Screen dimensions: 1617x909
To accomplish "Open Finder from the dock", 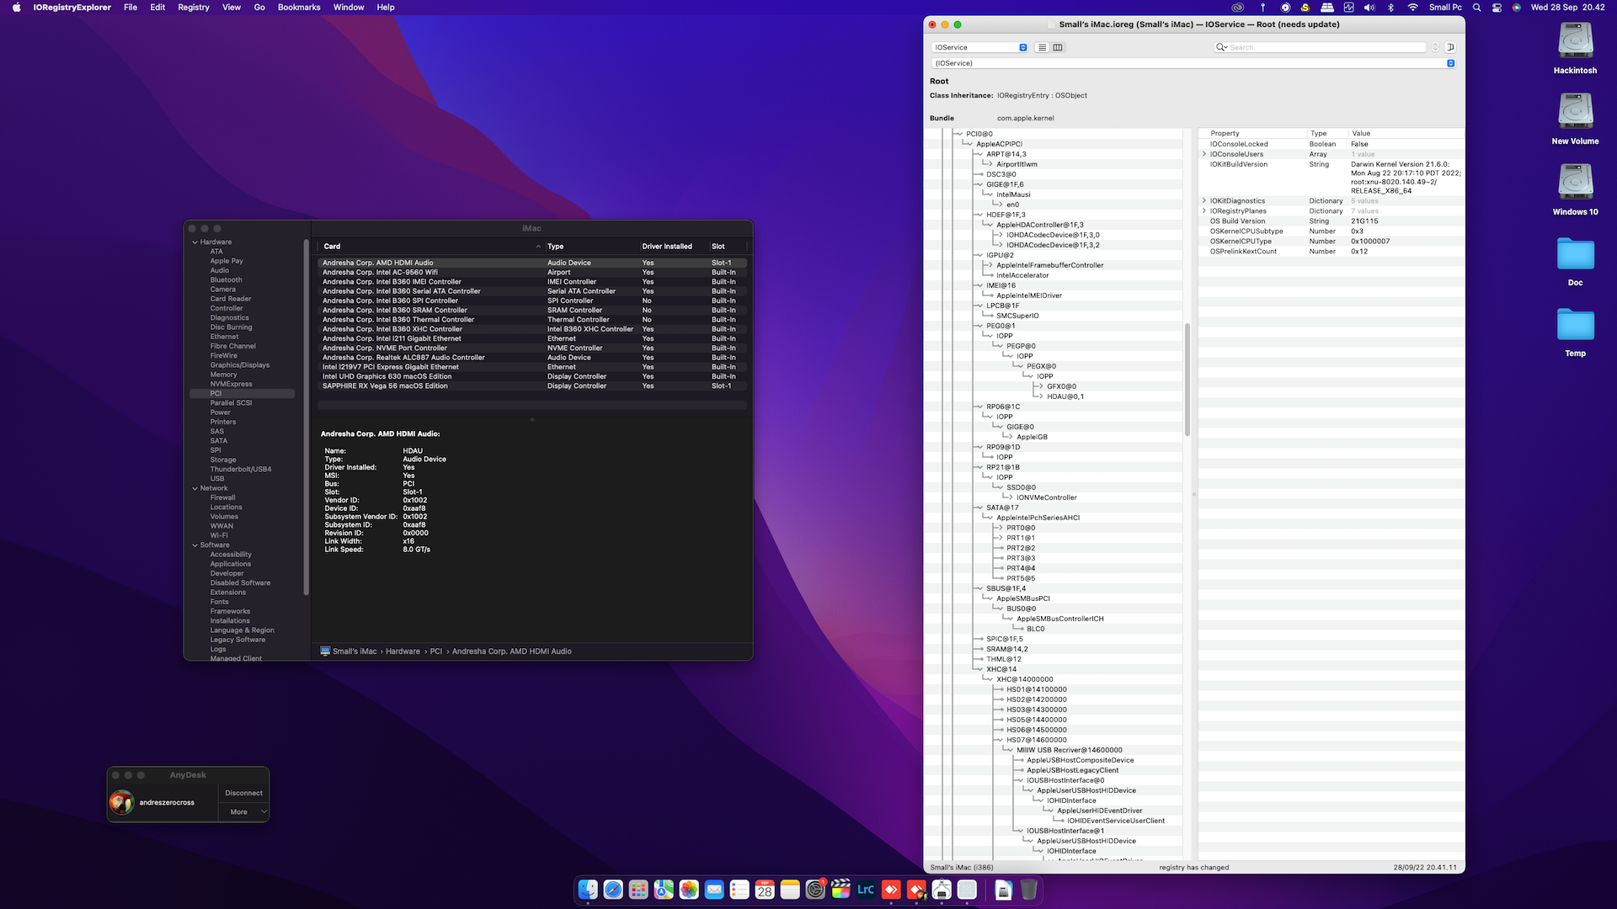I will tap(588, 890).
